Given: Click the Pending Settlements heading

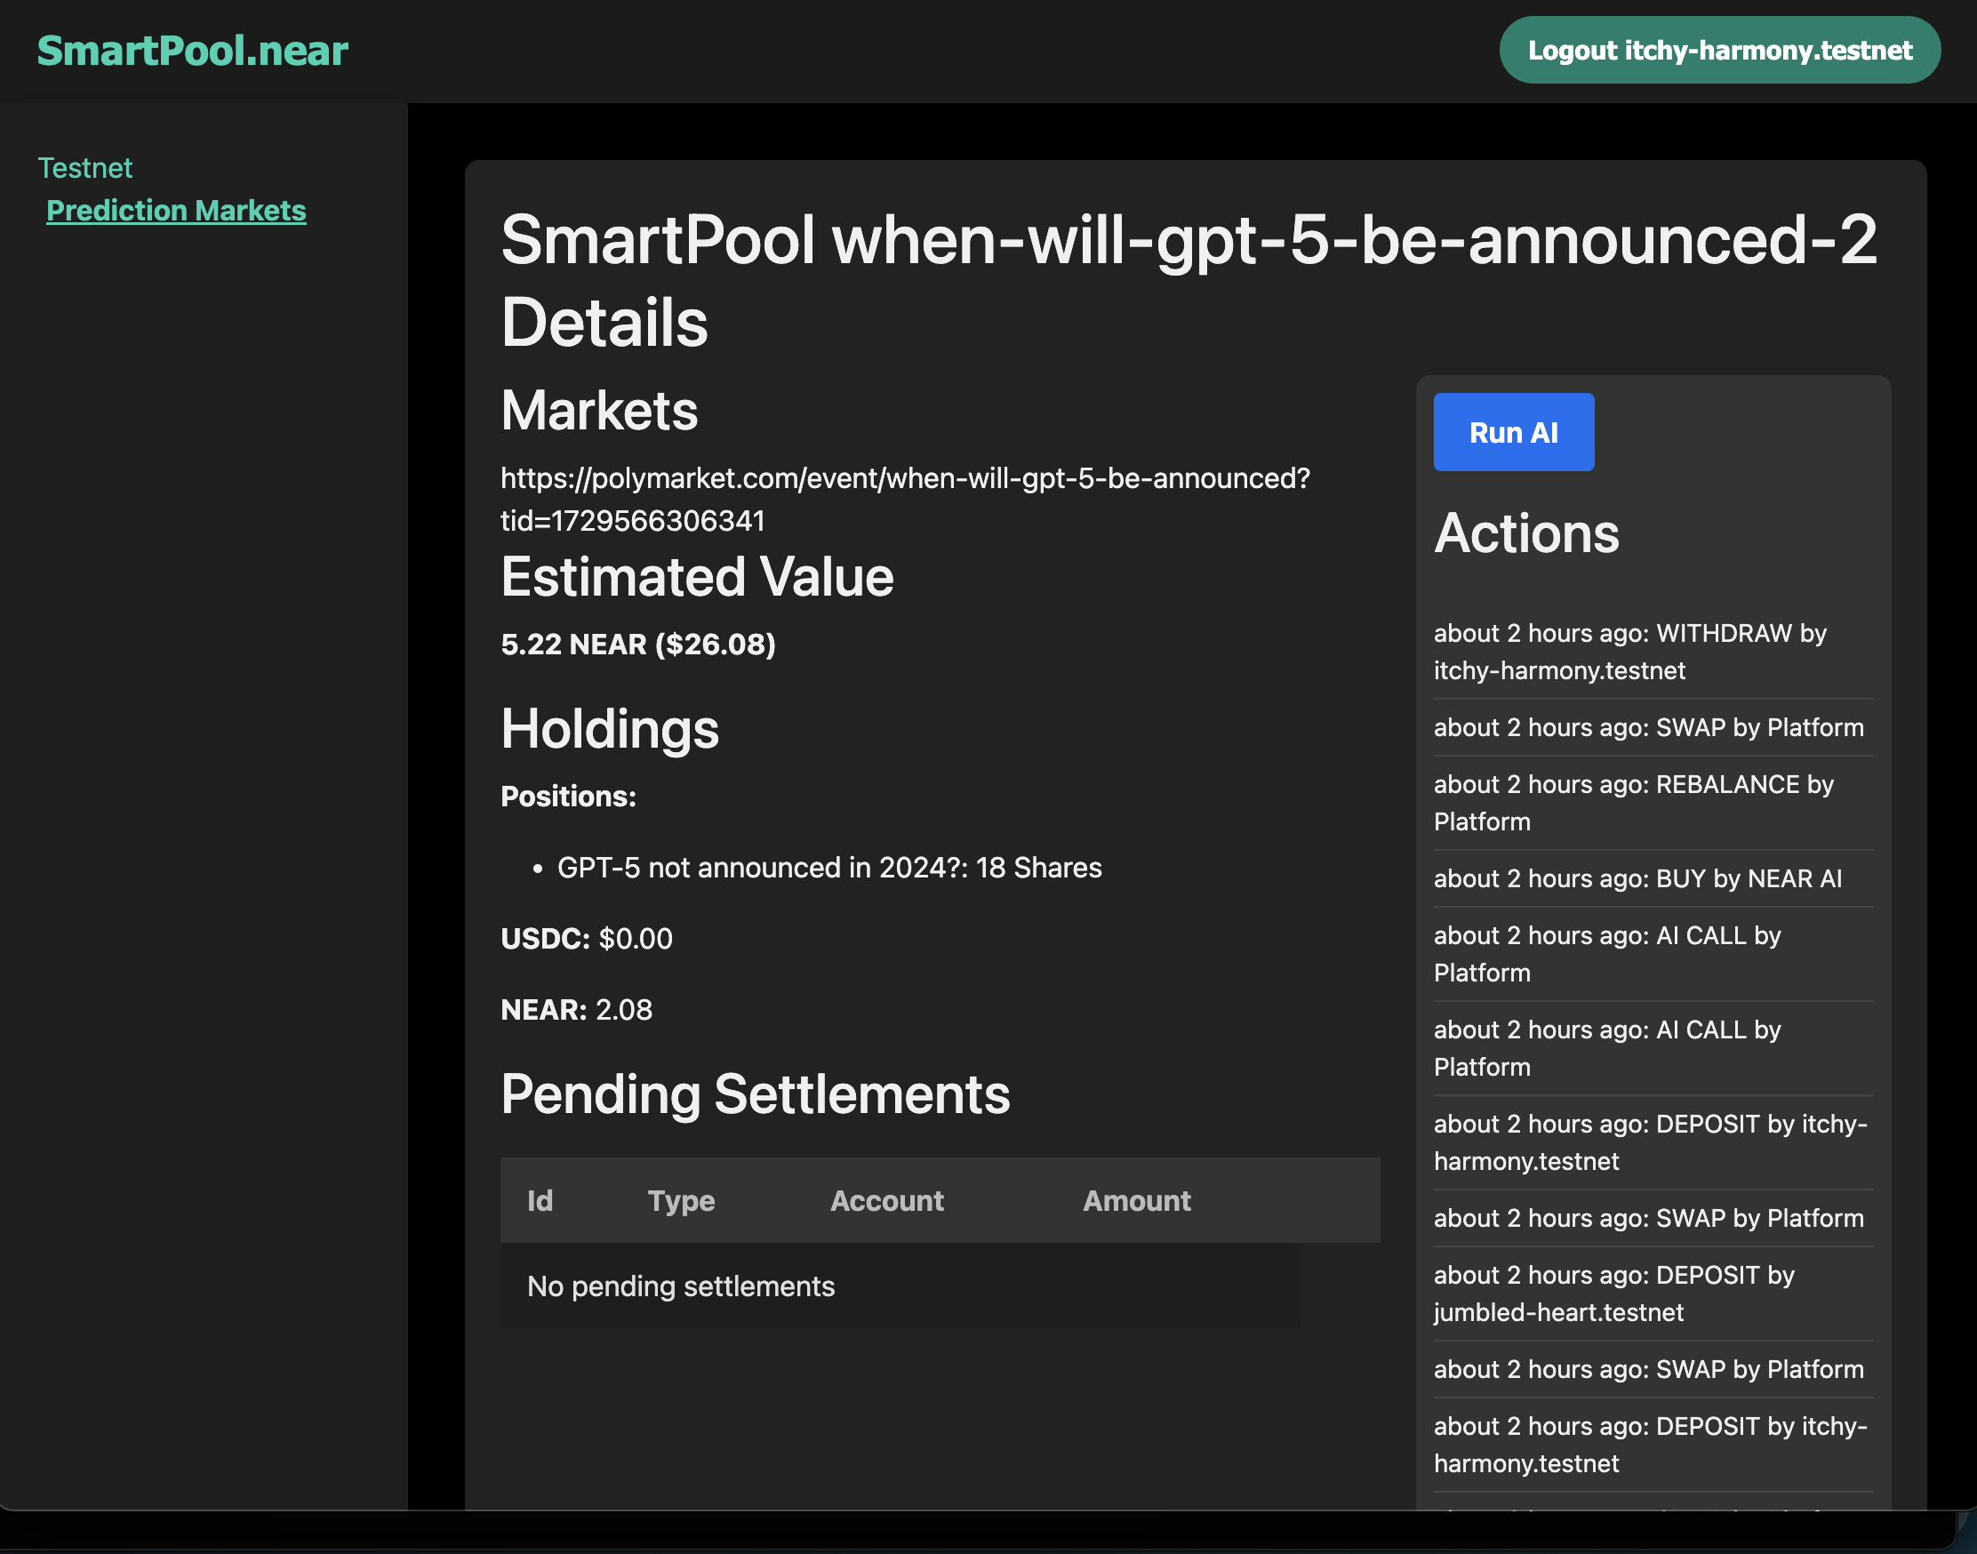Looking at the screenshot, I should (754, 1093).
